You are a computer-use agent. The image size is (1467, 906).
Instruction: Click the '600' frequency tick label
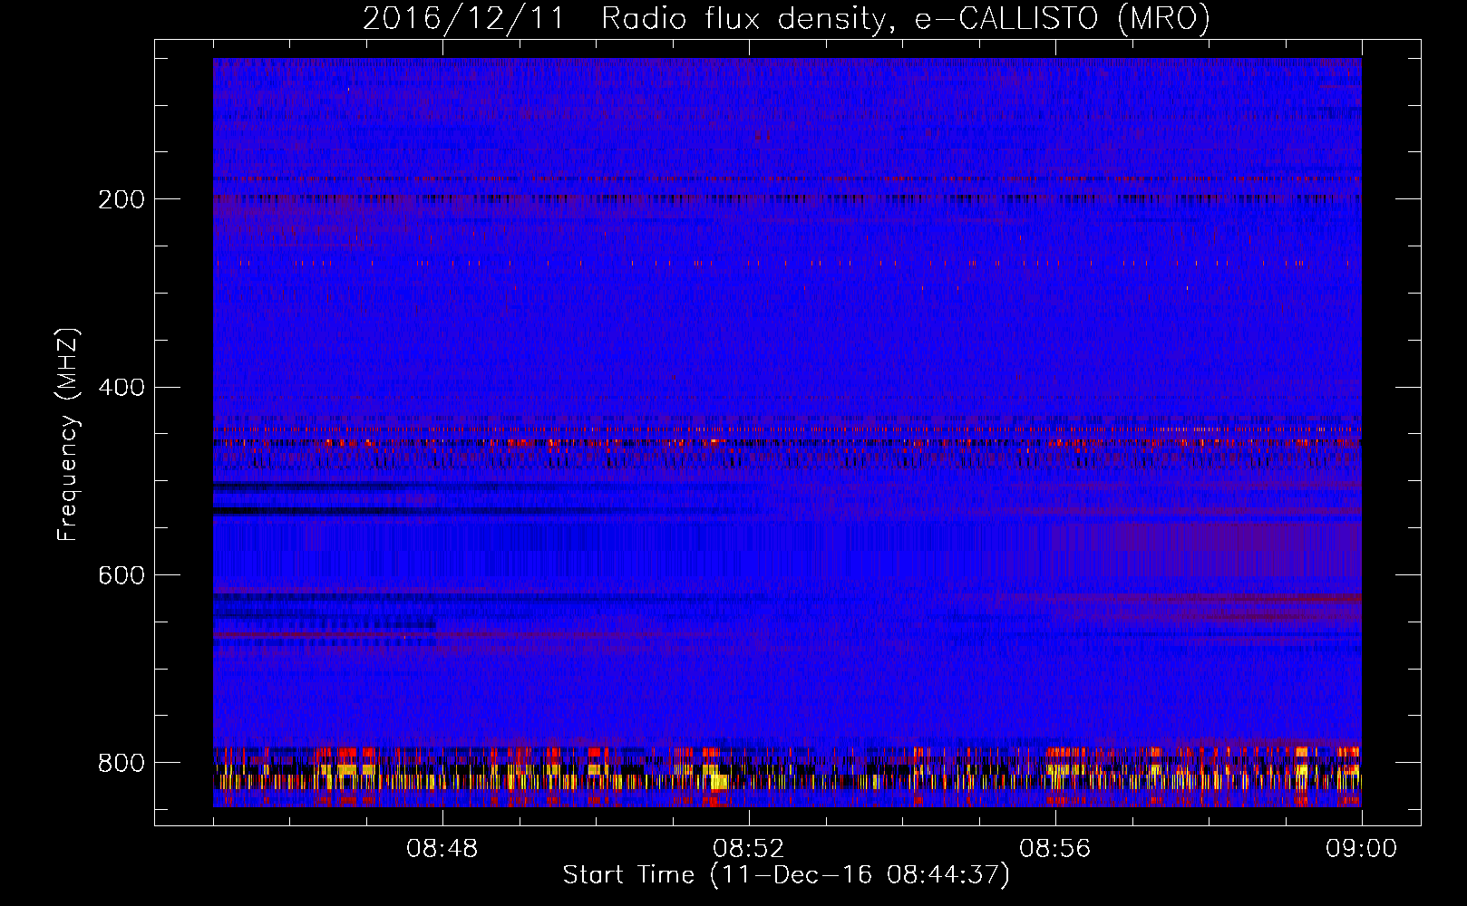(x=121, y=576)
